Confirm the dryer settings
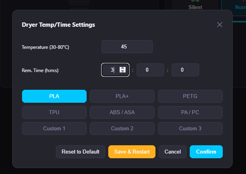The image size is (246, 174). [206, 152]
